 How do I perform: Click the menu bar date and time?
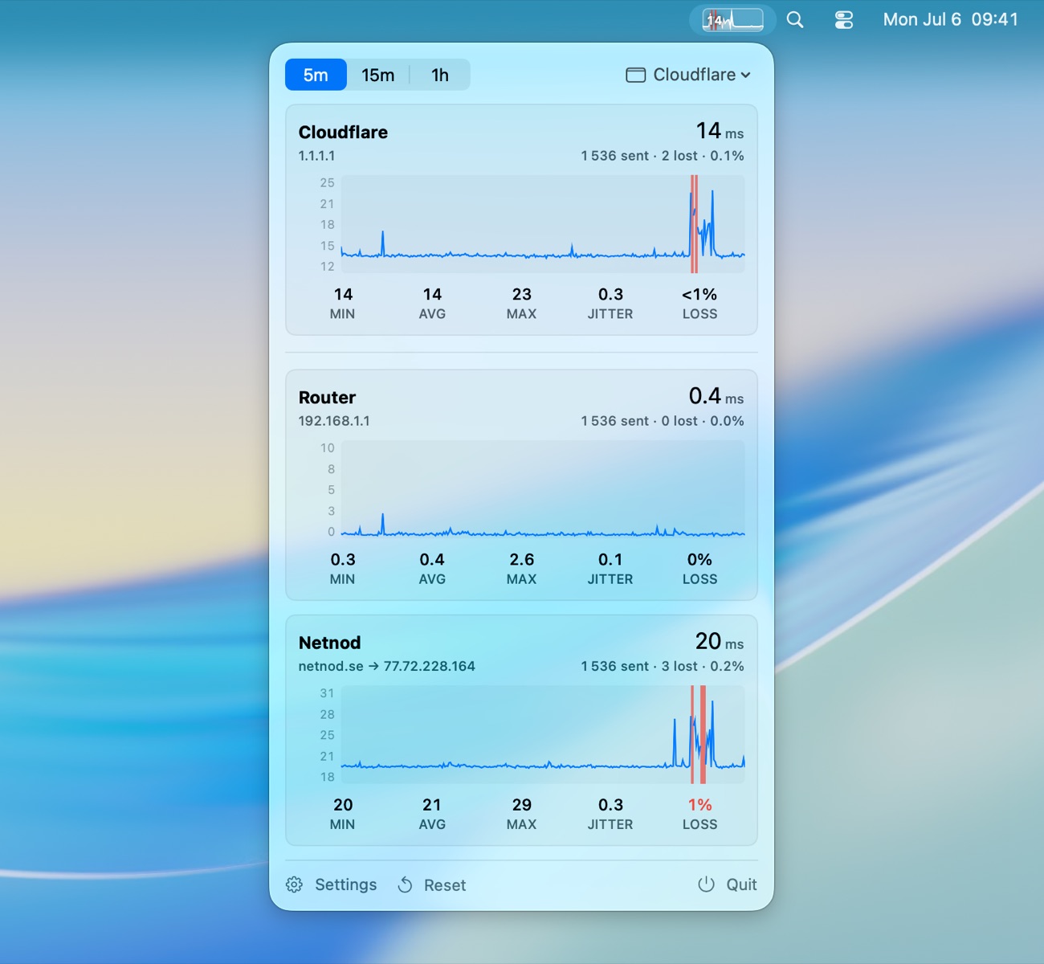950,20
